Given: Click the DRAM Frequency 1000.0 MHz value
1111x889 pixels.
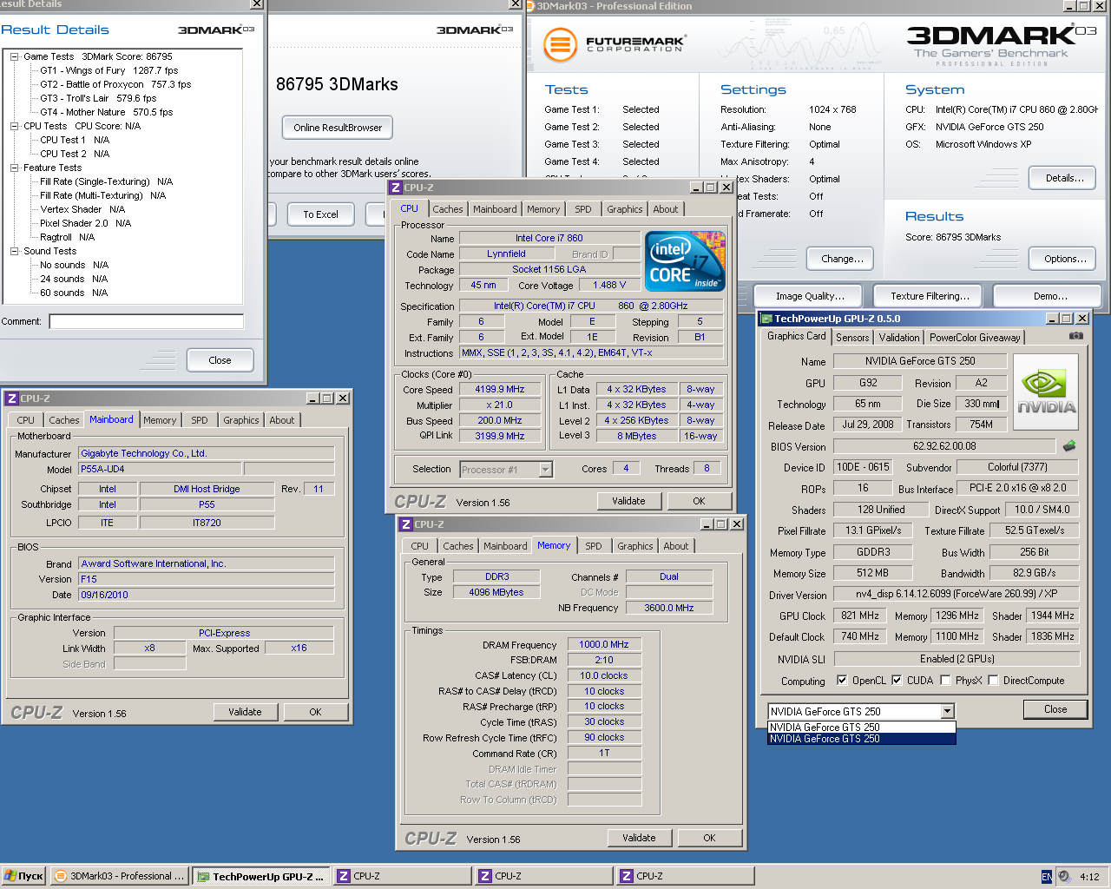Looking at the screenshot, I should 604,644.
